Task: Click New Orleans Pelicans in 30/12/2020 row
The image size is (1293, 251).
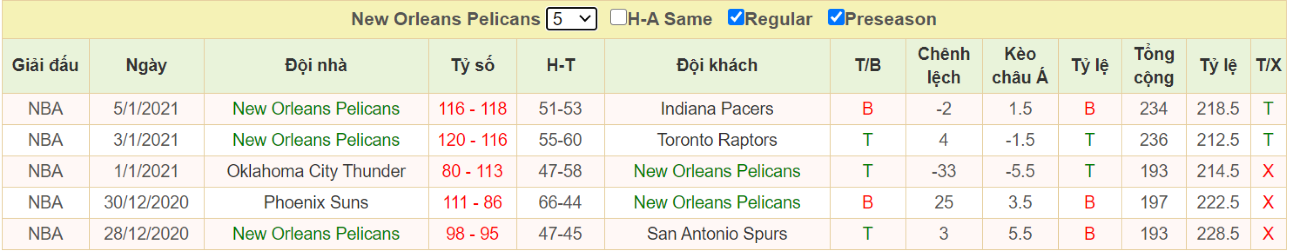Action: [x=717, y=203]
